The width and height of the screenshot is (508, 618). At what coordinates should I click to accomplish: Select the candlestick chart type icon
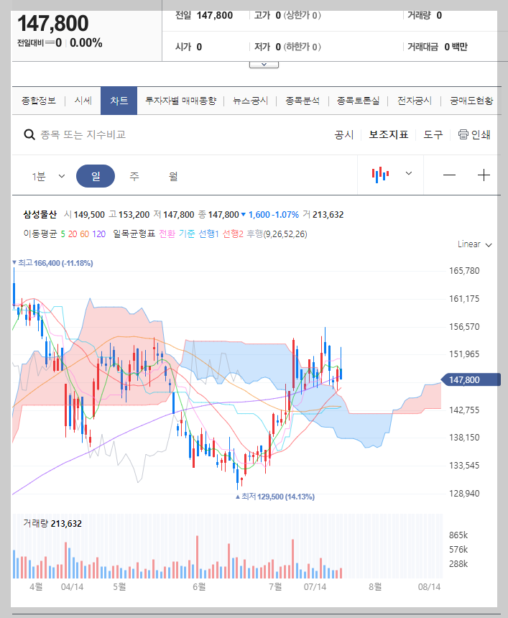380,173
